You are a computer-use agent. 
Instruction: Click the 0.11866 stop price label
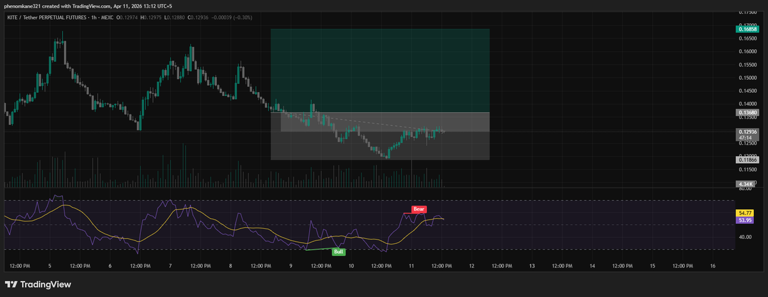(x=747, y=159)
